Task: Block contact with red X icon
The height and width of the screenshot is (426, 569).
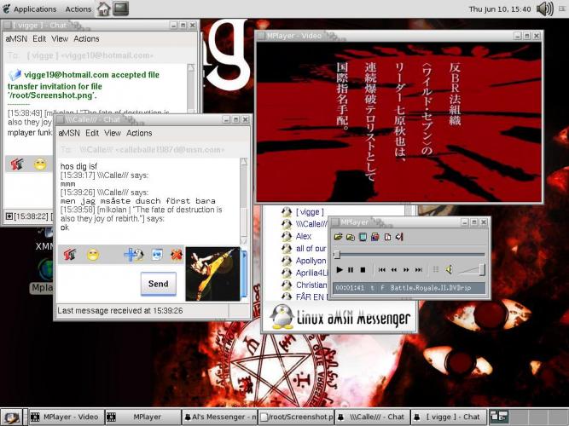Action: click(176, 254)
